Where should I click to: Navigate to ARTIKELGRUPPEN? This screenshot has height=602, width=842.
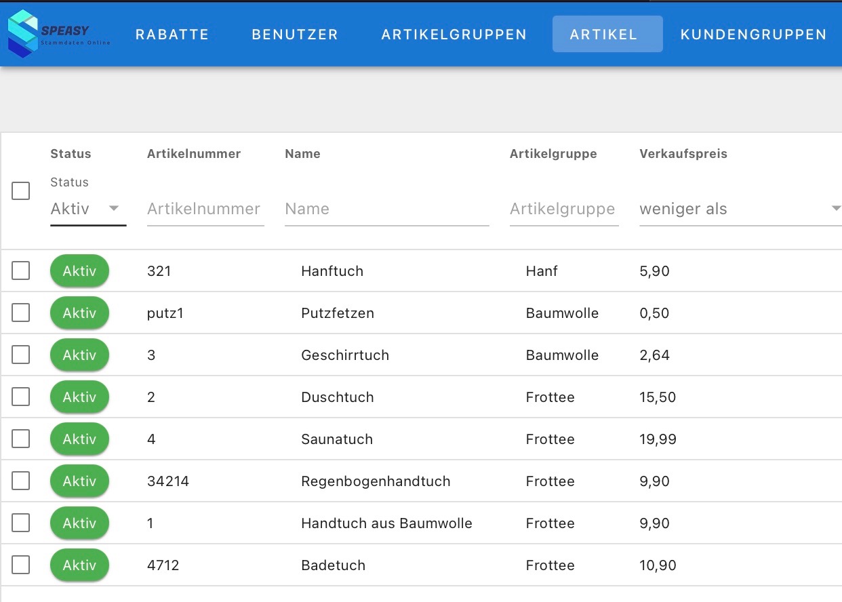pos(453,34)
